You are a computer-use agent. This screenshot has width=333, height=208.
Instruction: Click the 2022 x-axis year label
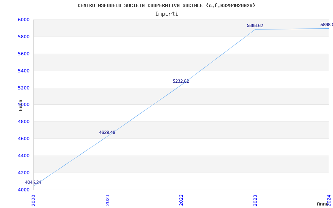(181, 200)
